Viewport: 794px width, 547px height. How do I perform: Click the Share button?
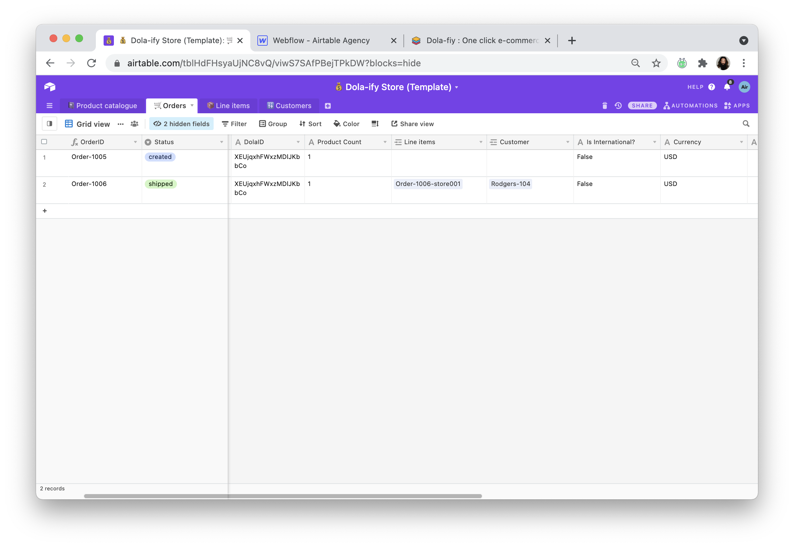[x=642, y=106]
